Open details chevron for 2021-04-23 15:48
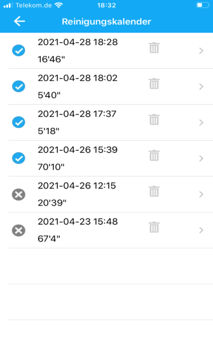This screenshot has height=342, width=213. (201, 230)
